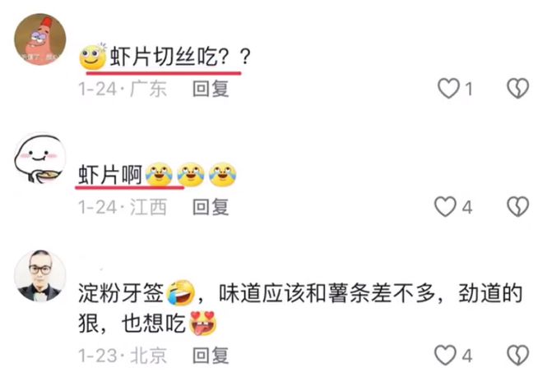Dislike the 虾片切丝吃 comment with broken heart
543x381 pixels.
[517, 88]
